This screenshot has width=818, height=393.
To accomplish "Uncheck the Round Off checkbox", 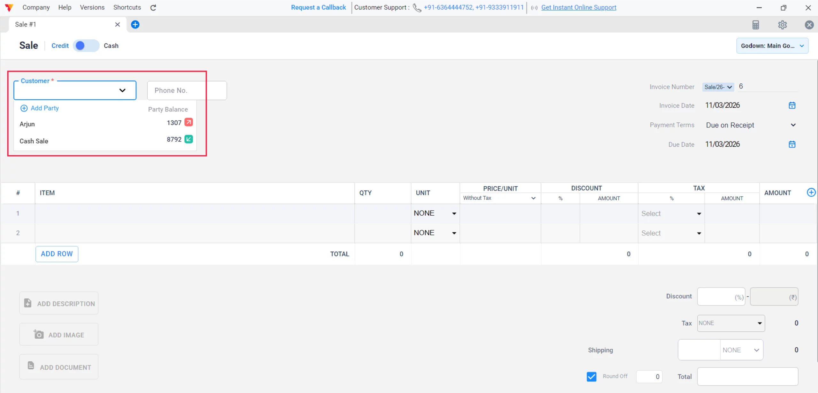I will click(x=591, y=376).
